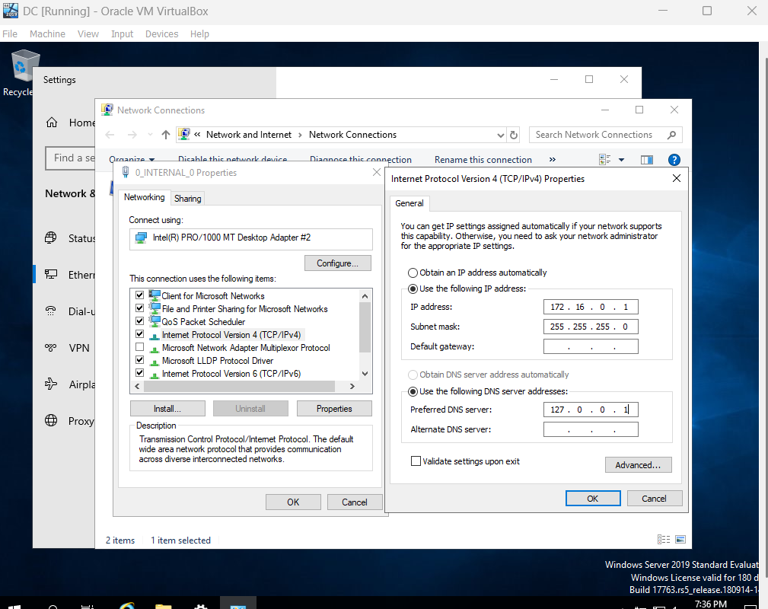Click the search magnifier in Network Connections
Screen dimensions: 768x609
(x=671, y=135)
